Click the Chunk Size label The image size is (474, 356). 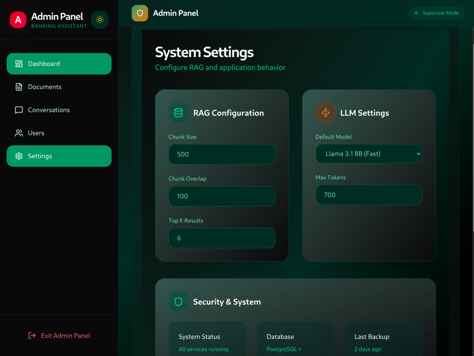[182, 137]
